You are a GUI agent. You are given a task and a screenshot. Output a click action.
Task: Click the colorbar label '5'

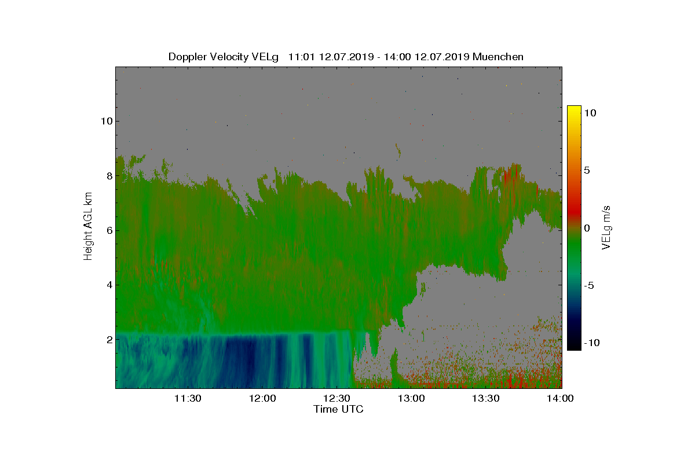coord(587,171)
